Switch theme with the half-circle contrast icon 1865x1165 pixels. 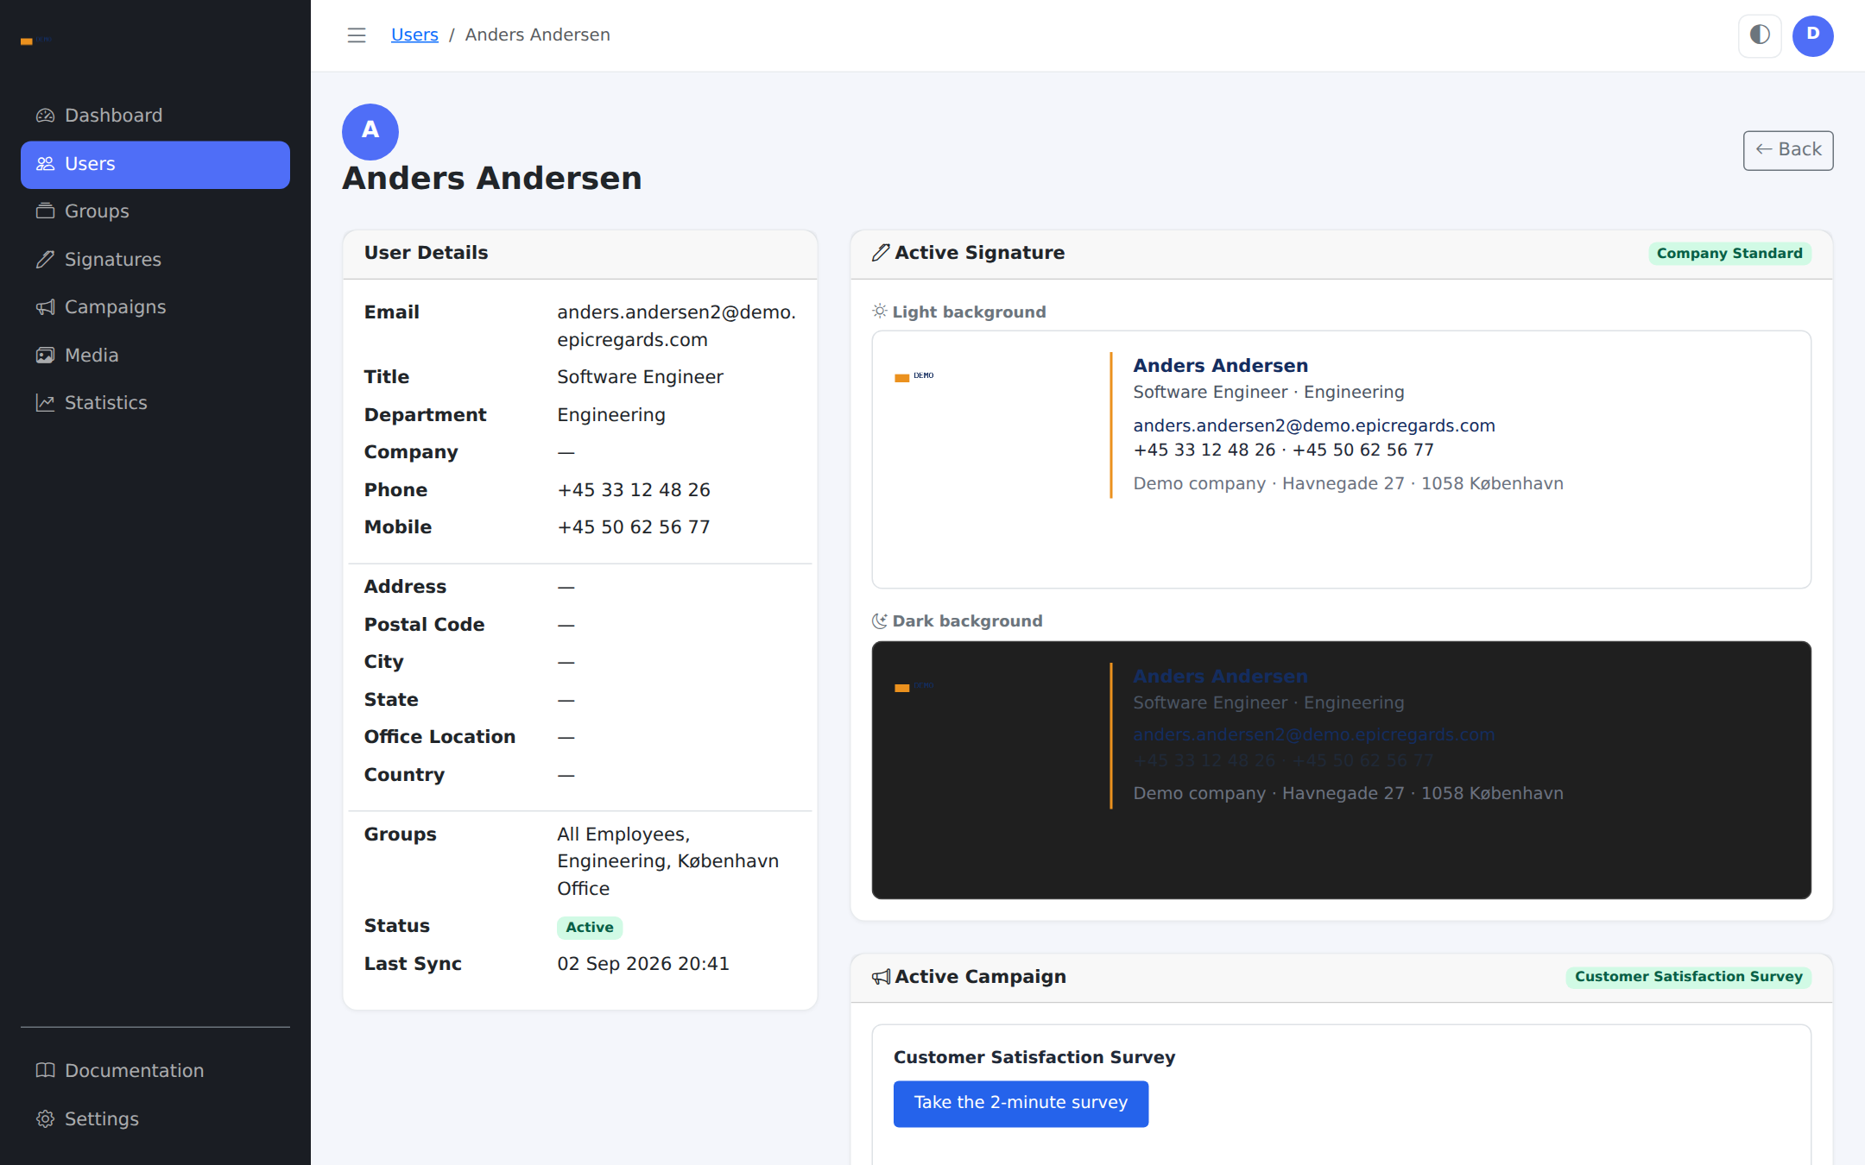tap(1760, 35)
